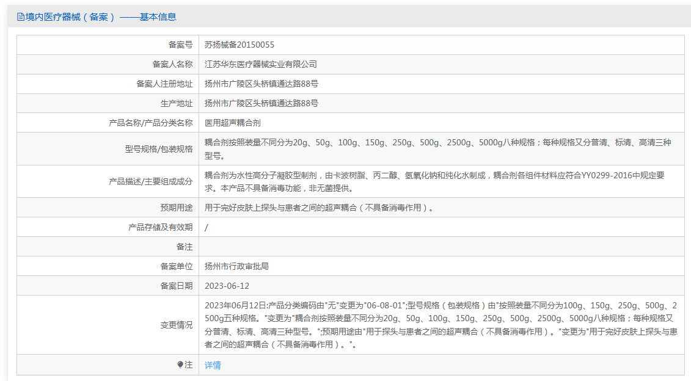Image resolution: width=691 pixels, height=381 pixels.
Task: Click the 预期用途 label
Action: tap(177, 208)
